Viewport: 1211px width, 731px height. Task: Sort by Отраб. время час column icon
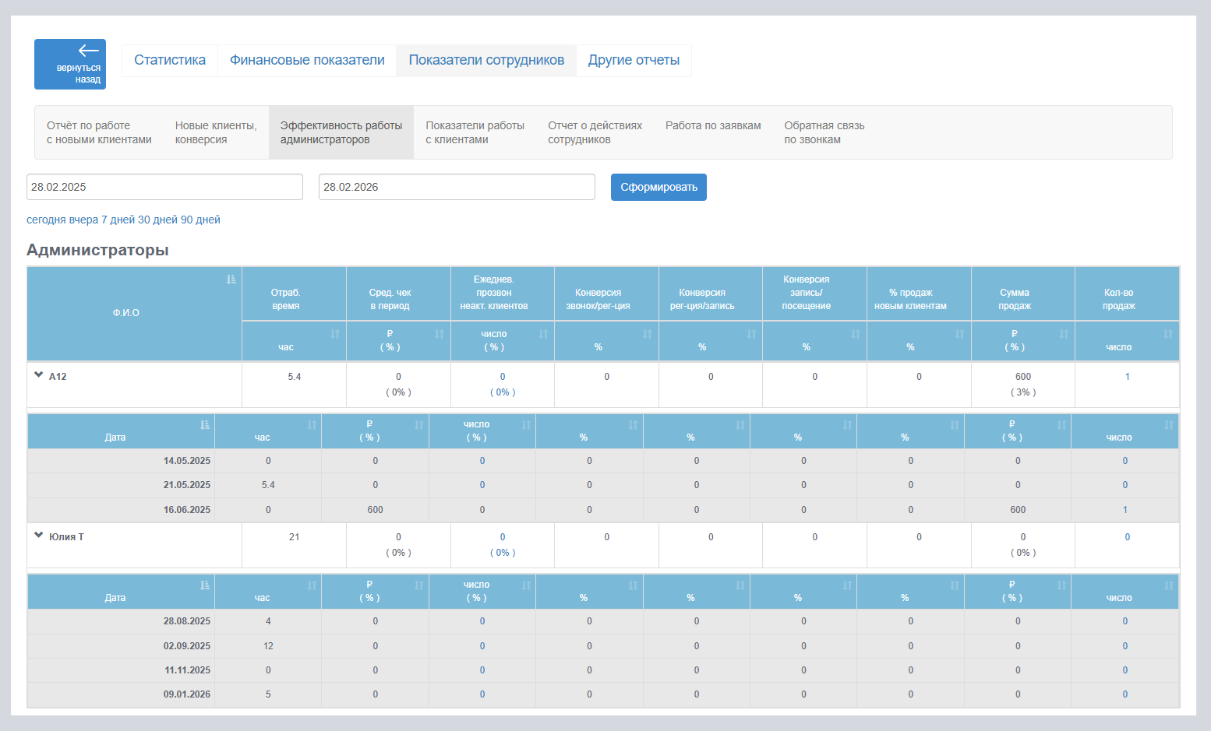pyautogui.click(x=335, y=334)
